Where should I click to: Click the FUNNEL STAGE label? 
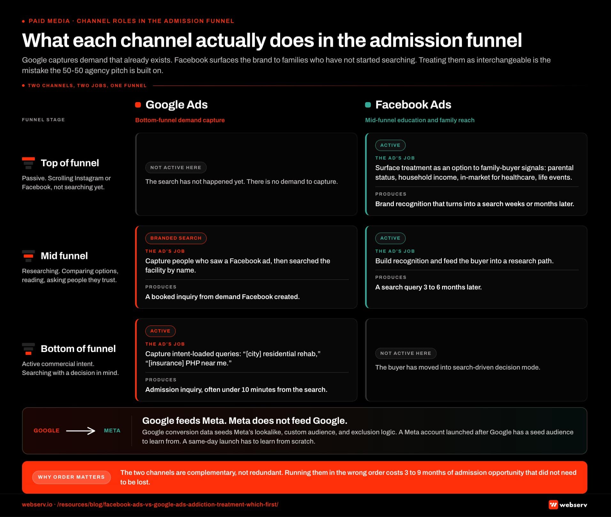[x=43, y=120]
